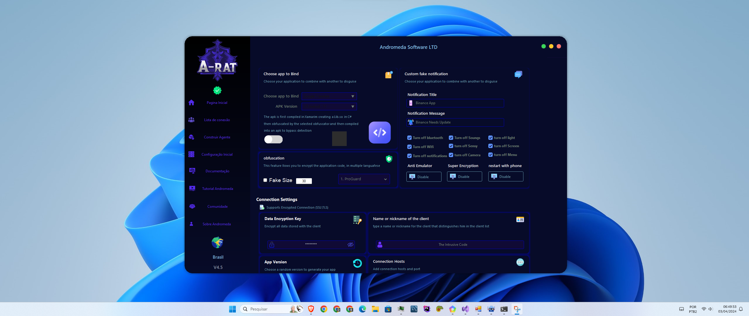The image size is (749, 316).
Task: Enable the Fake Size checkbox
Action: [x=265, y=180]
